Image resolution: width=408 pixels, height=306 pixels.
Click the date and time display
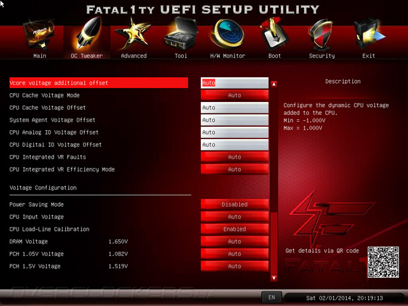[x=344, y=298]
